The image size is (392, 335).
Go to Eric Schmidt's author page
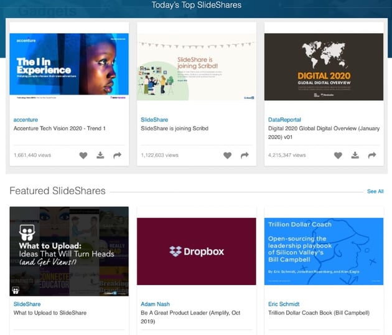(284, 304)
